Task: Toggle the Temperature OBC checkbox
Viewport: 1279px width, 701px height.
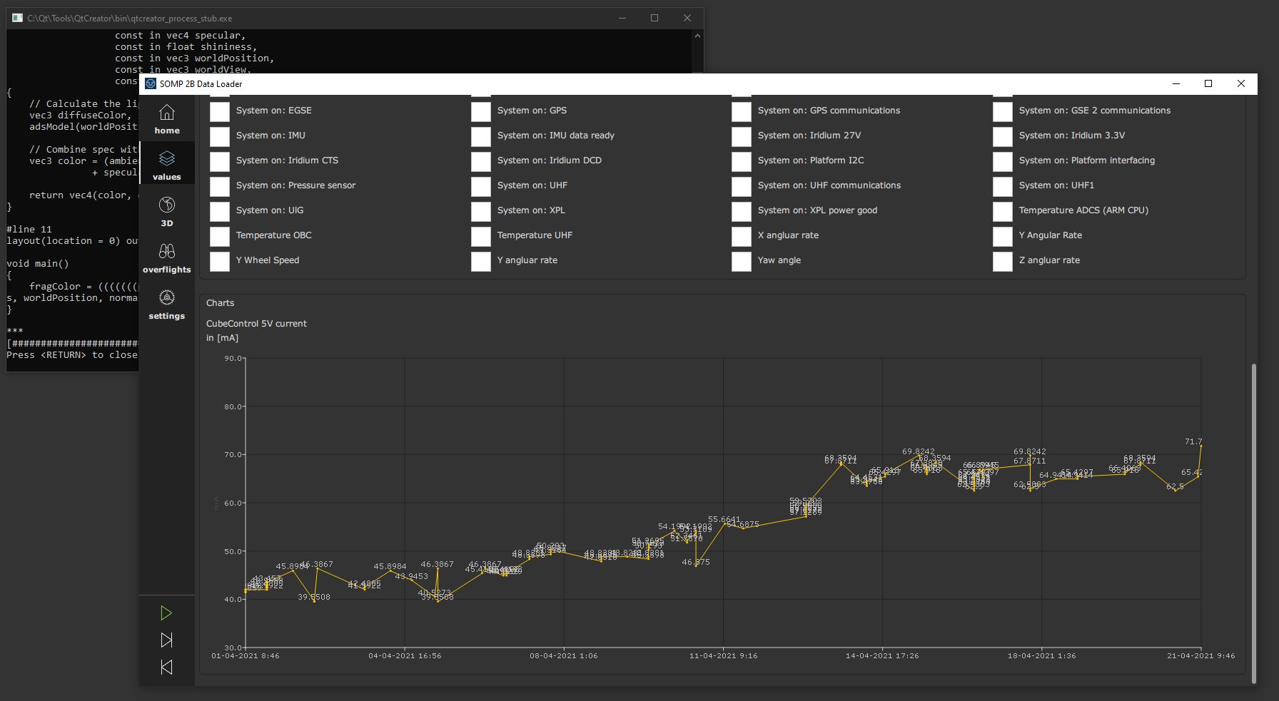Action: point(220,236)
